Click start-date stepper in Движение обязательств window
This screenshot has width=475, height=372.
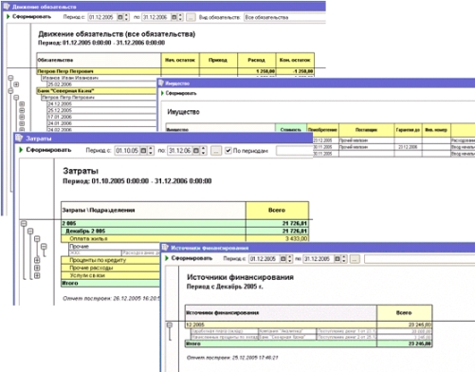pyautogui.click(x=126, y=17)
